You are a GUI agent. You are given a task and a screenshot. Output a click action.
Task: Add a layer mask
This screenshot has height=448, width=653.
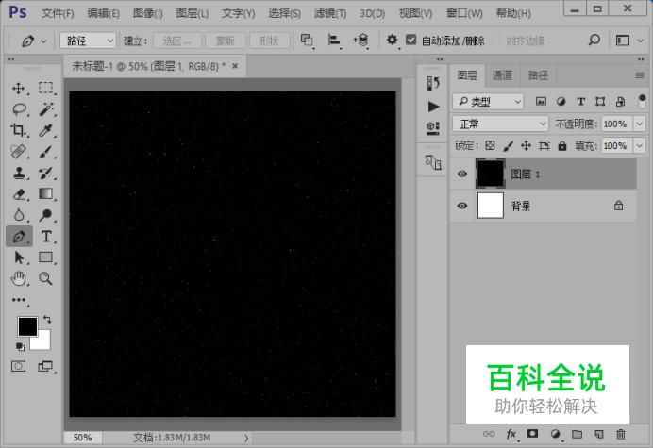click(532, 434)
